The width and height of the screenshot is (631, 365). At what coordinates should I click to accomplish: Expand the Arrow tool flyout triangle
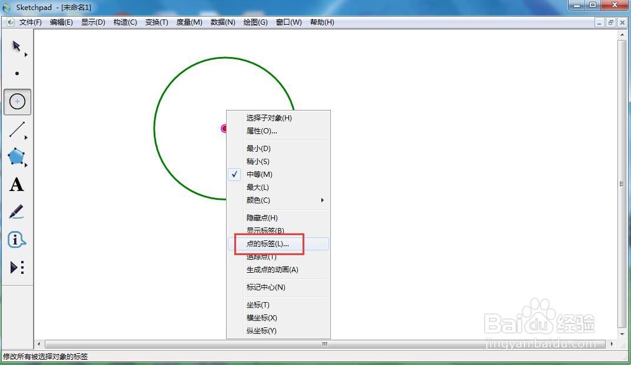(x=26, y=55)
